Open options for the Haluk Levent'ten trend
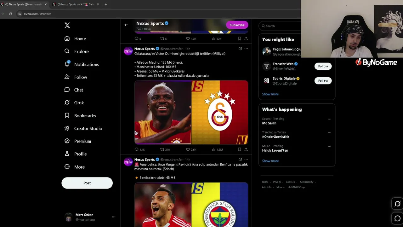Screen dimensions: 403x227 (x=329, y=146)
